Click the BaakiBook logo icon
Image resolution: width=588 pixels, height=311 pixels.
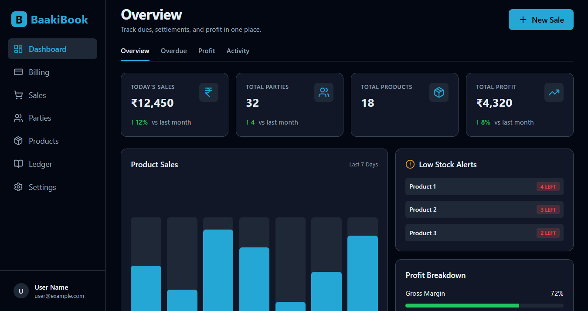tap(19, 19)
